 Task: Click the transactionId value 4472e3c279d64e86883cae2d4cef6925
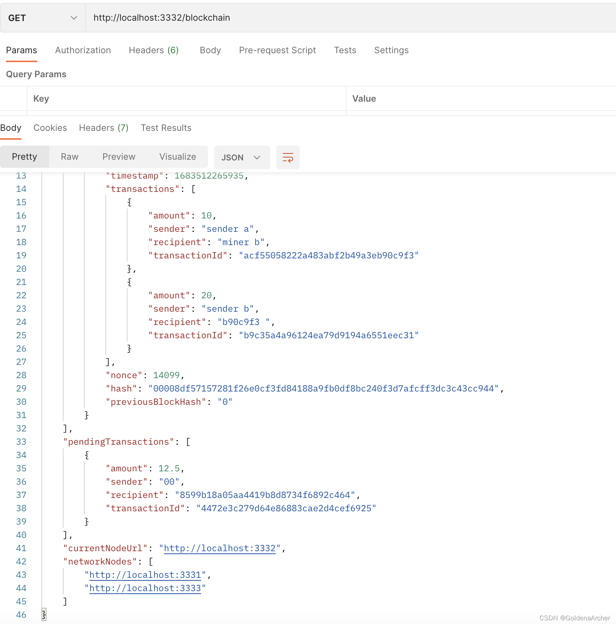click(x=286, y=508)
